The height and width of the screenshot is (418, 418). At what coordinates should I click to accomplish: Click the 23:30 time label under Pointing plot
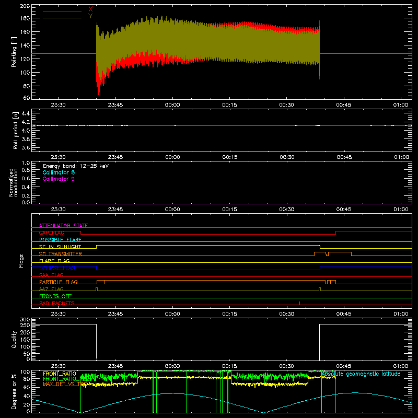(59, 105)
